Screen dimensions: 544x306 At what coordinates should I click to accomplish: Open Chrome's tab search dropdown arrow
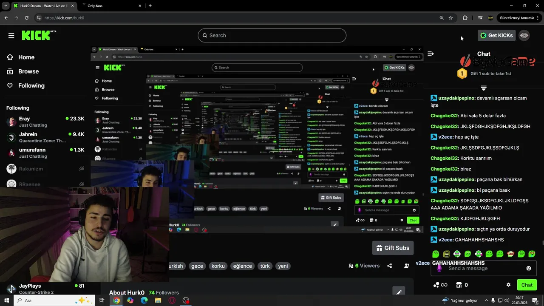tap(6, 6)
